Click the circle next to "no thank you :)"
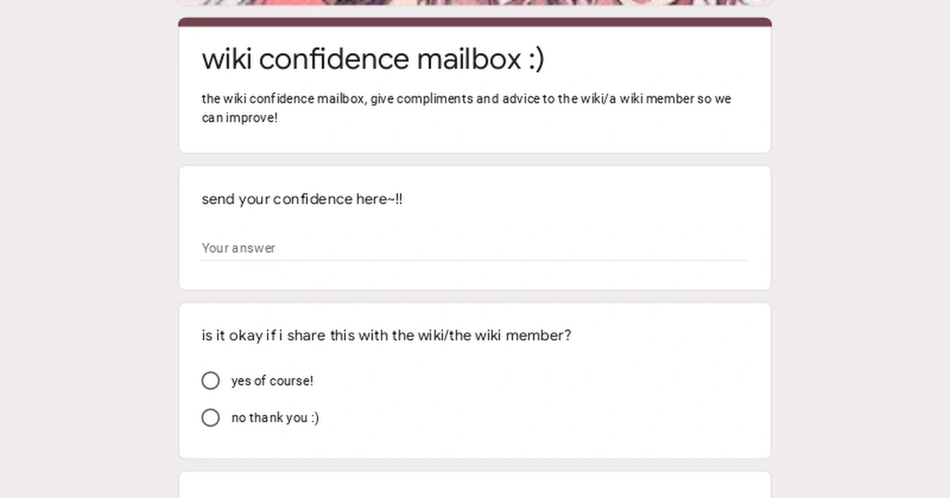Screen dimensions: 950x498 (x=211, y=417)
